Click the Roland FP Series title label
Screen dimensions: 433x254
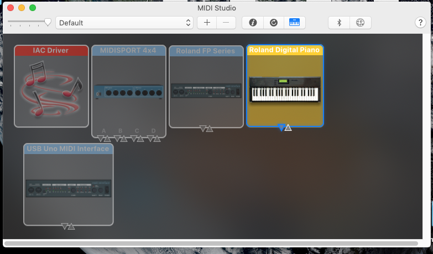(x=206, y=51)
